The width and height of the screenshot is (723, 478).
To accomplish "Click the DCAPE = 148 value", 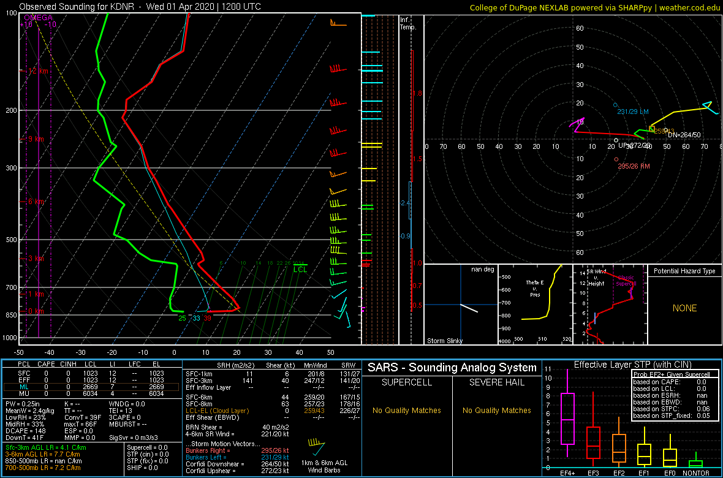I will pos(26,430).
